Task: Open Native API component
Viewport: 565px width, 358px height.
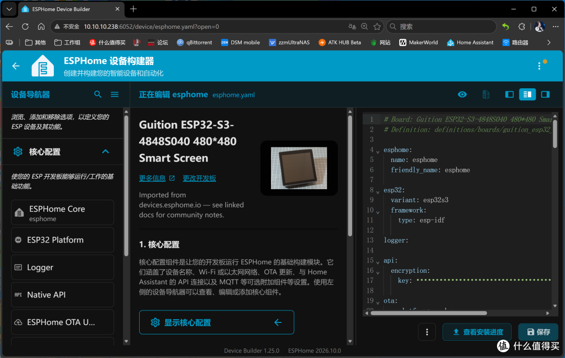Action: pyautogui.click(x=62, y=295)
